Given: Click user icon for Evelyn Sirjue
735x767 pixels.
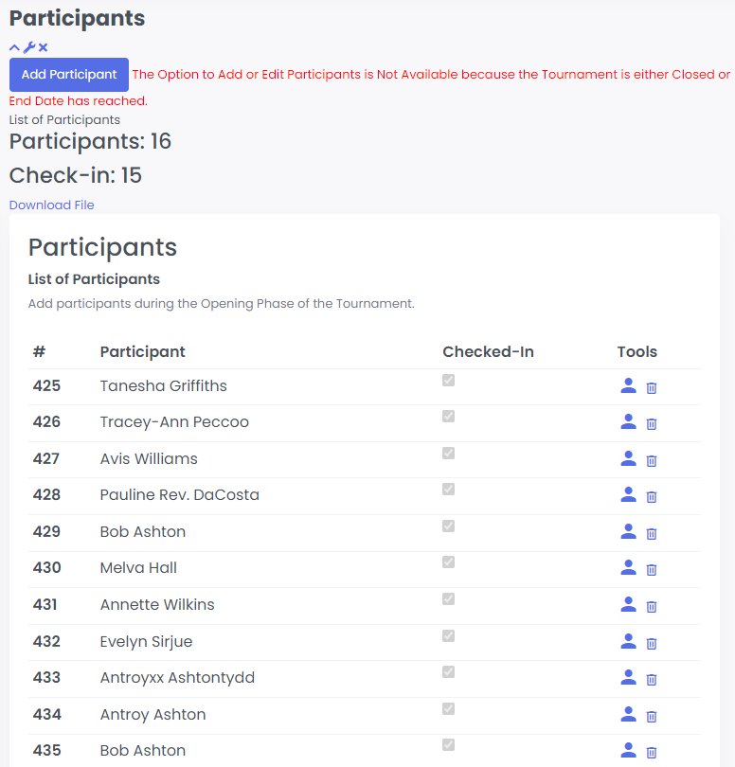Looking at the screenshot, I should click(x=628, y=641).
